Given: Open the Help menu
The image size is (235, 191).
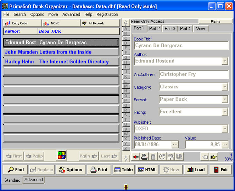Looking at the screenshot, I should tap(88, 15).
